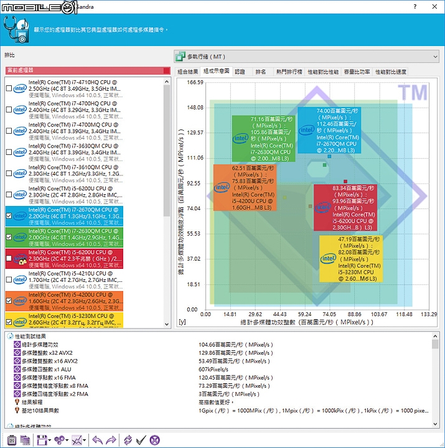Click processor list scroll down arrow
Viewport: 445px width, 448px height.
pos(167,324)
